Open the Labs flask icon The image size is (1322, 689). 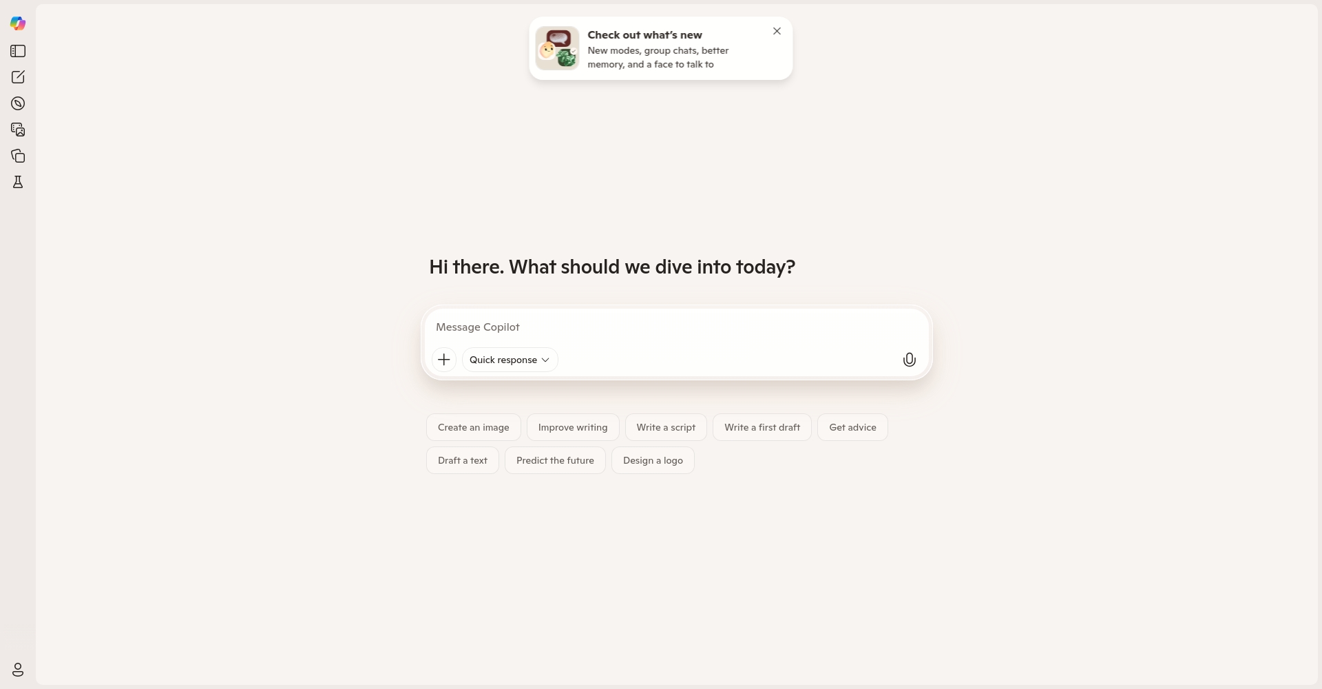(18, 182)
